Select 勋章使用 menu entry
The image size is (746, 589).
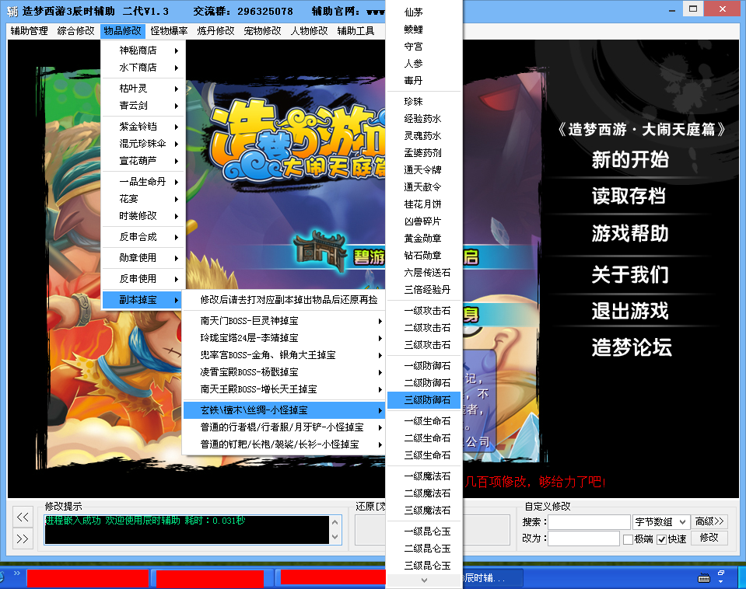coord(143,258)
